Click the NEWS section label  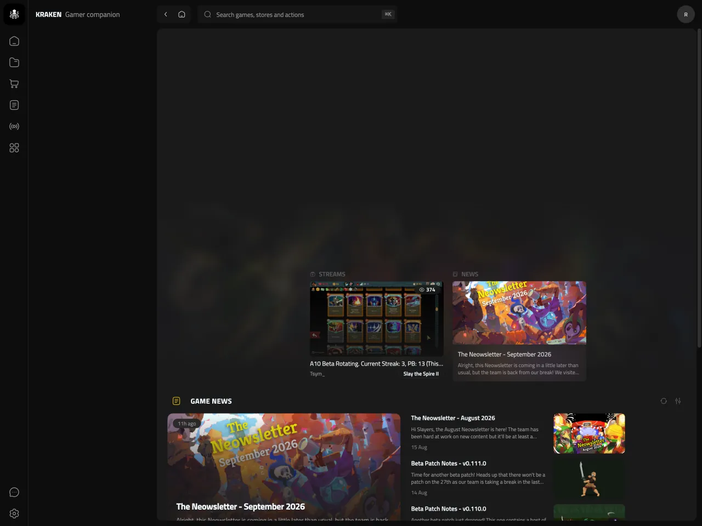click(469, 274)
